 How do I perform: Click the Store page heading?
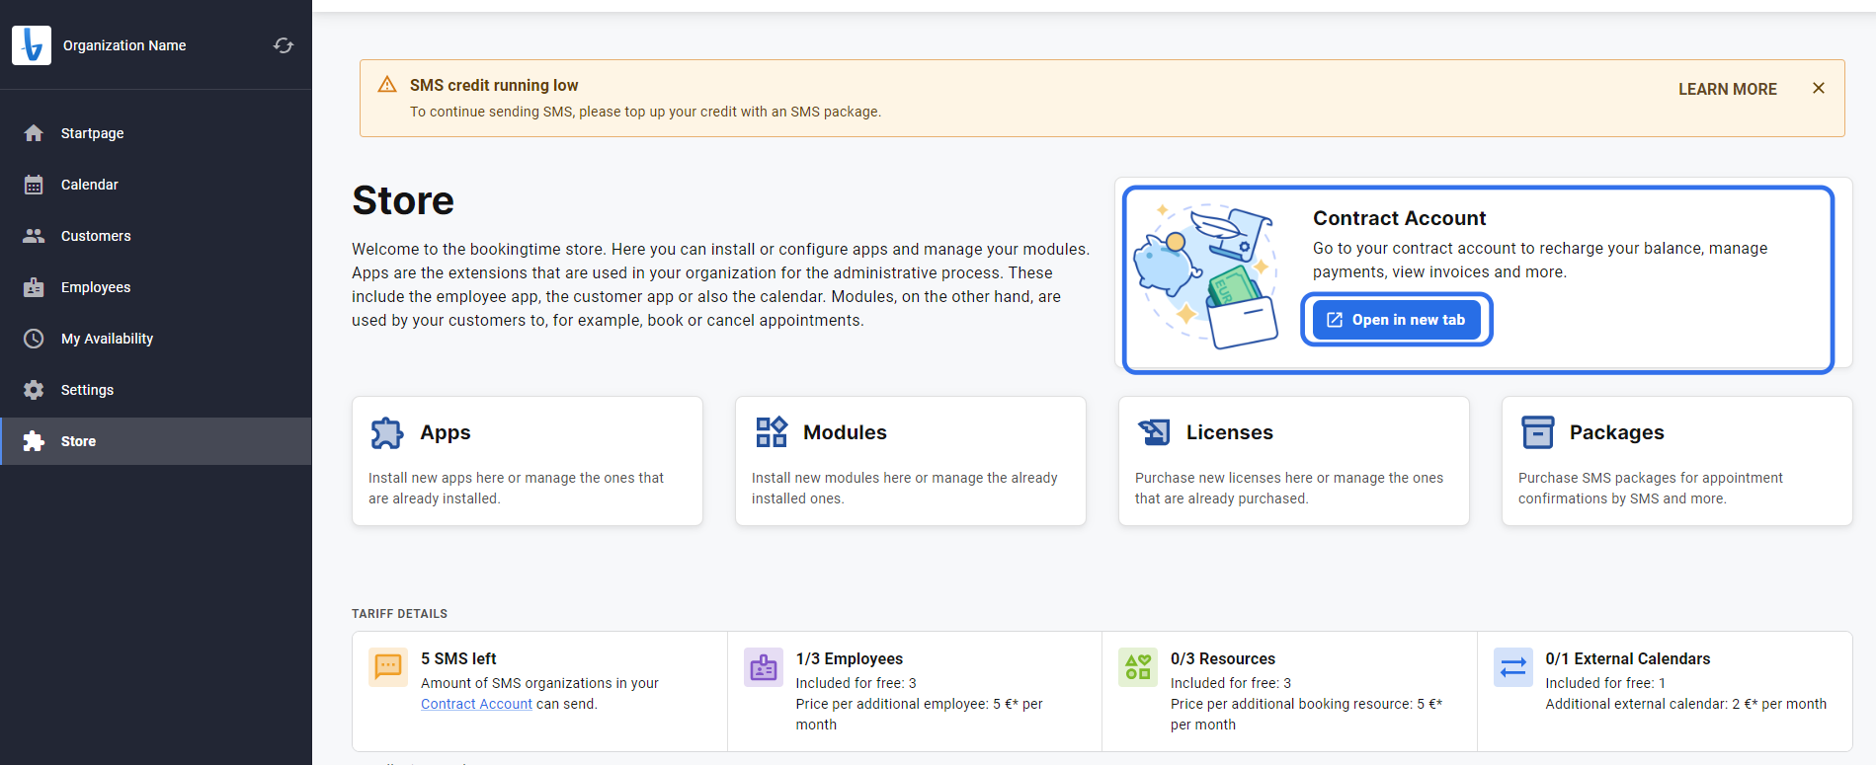pos(403,200)
